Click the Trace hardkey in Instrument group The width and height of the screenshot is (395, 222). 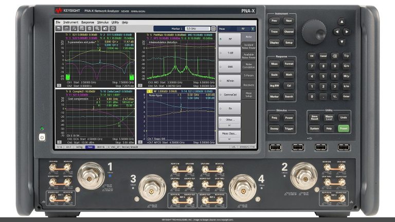point(274,32)
